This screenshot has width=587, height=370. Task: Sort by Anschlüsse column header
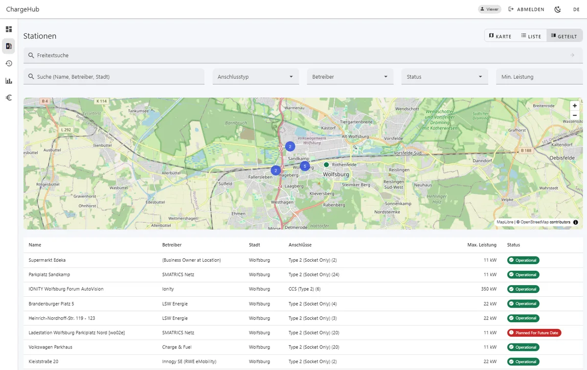point(300,245)
